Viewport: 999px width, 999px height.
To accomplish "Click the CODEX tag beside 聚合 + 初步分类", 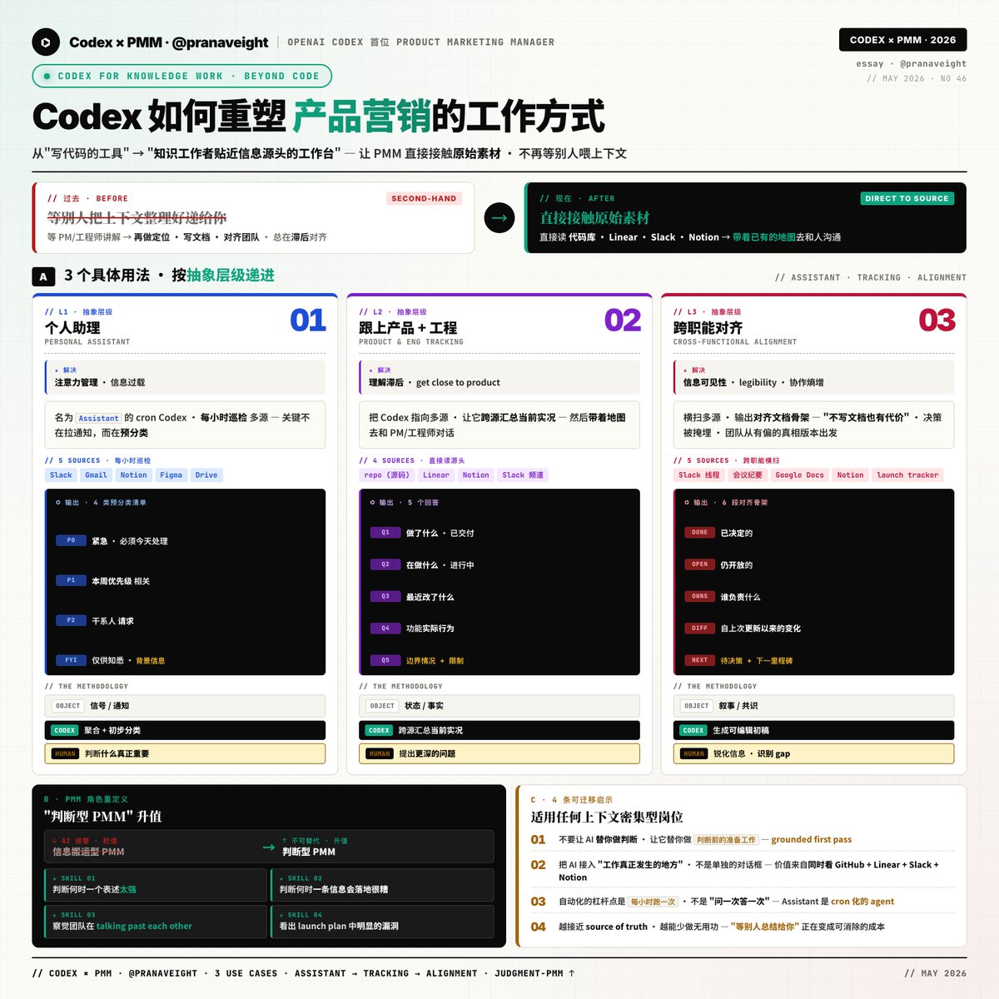I will pyautogui.click(x=65, y=730).
